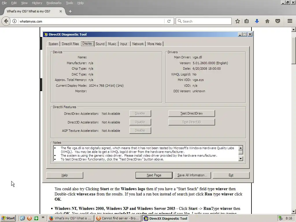Image resolution: width=296 pixels, height=222 pixels.
Task: Click the 8:16 taskbar clock
Action: (289, 218)
